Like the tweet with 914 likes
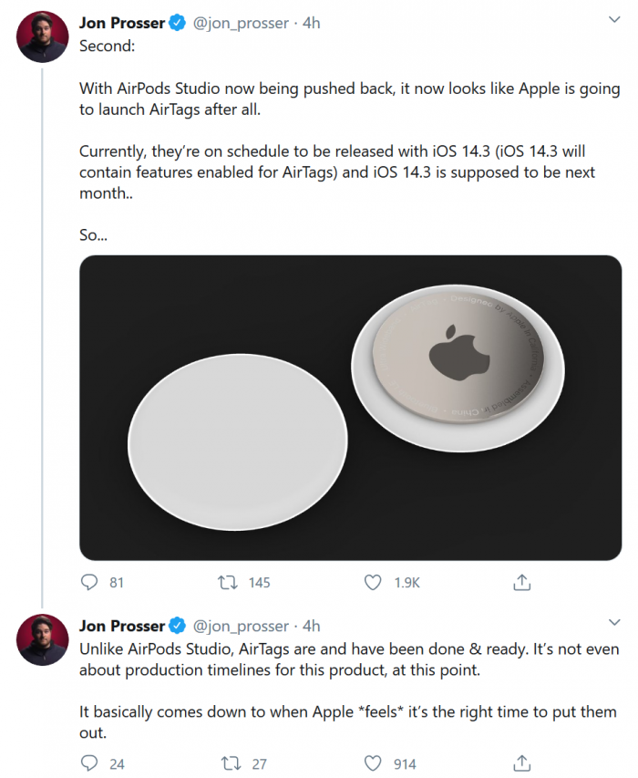The width and height of the screenshot is (638, 778). [x=372, y=762]
